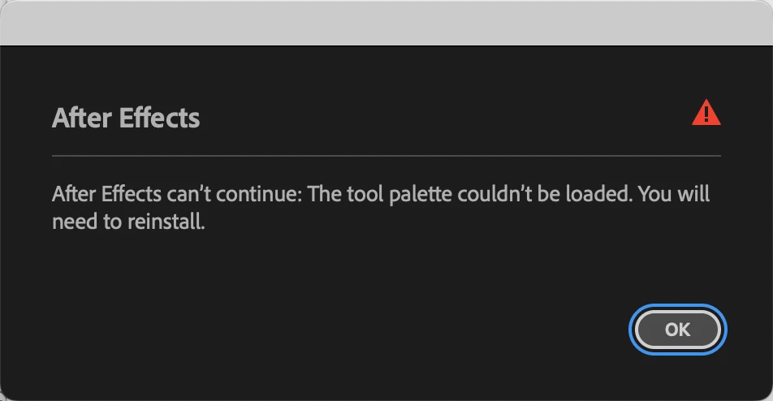Click the exclamation mark inside the alert icon
Viewport: 773px width, 401px height.
point(706,114)
